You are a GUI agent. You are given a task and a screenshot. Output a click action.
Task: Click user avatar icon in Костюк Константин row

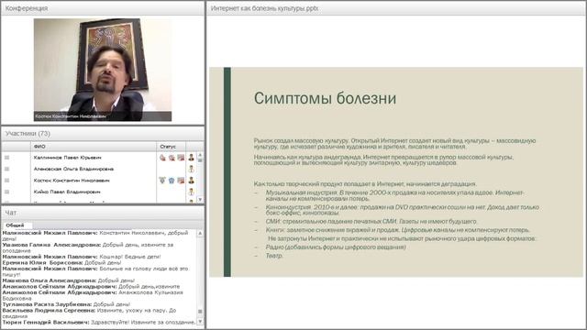pyautogui.click(x=192, y=181)
